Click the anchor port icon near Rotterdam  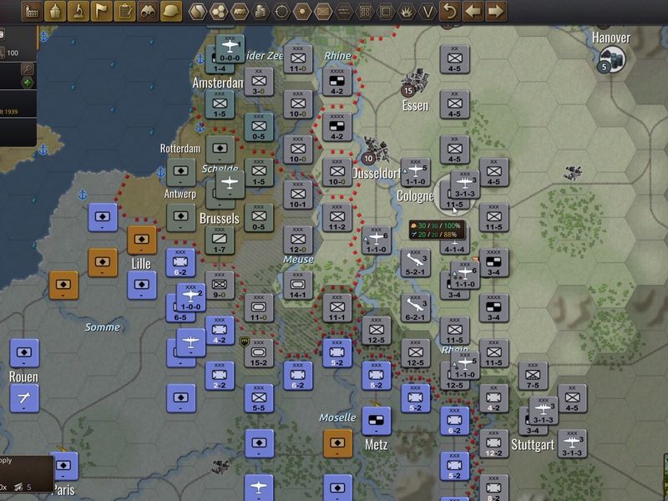tap(160, 172)
